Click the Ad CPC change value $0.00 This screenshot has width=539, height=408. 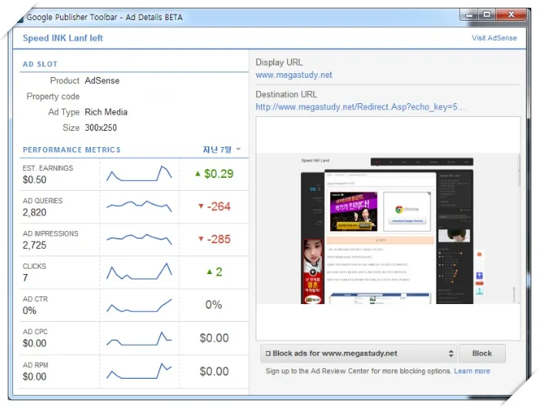click(214, 338)
